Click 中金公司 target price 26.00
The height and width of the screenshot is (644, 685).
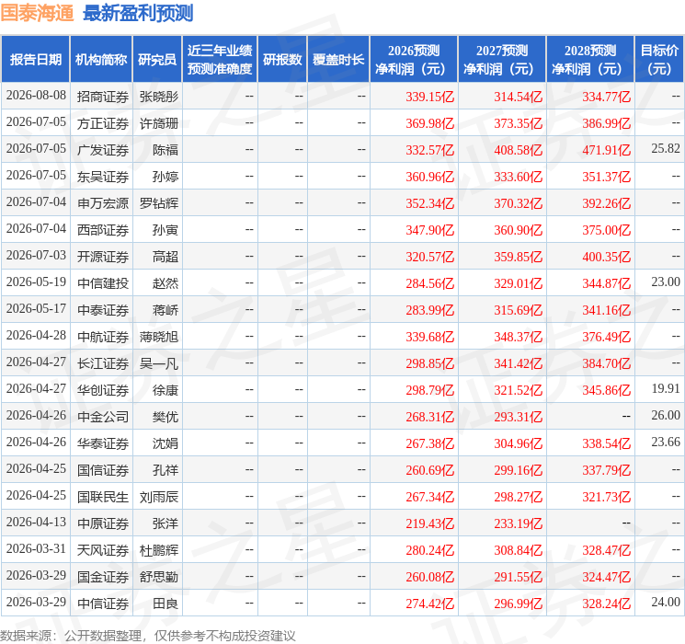coord(666,415)
